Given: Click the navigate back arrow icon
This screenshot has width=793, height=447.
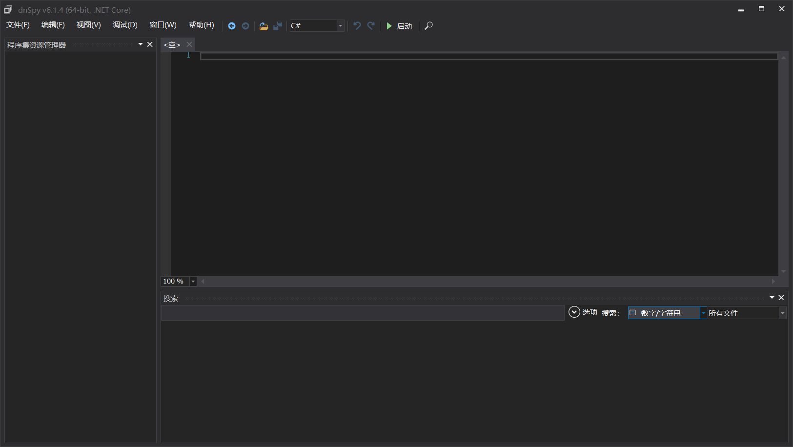Looking at the screenshot, I should tap(232, 26).
